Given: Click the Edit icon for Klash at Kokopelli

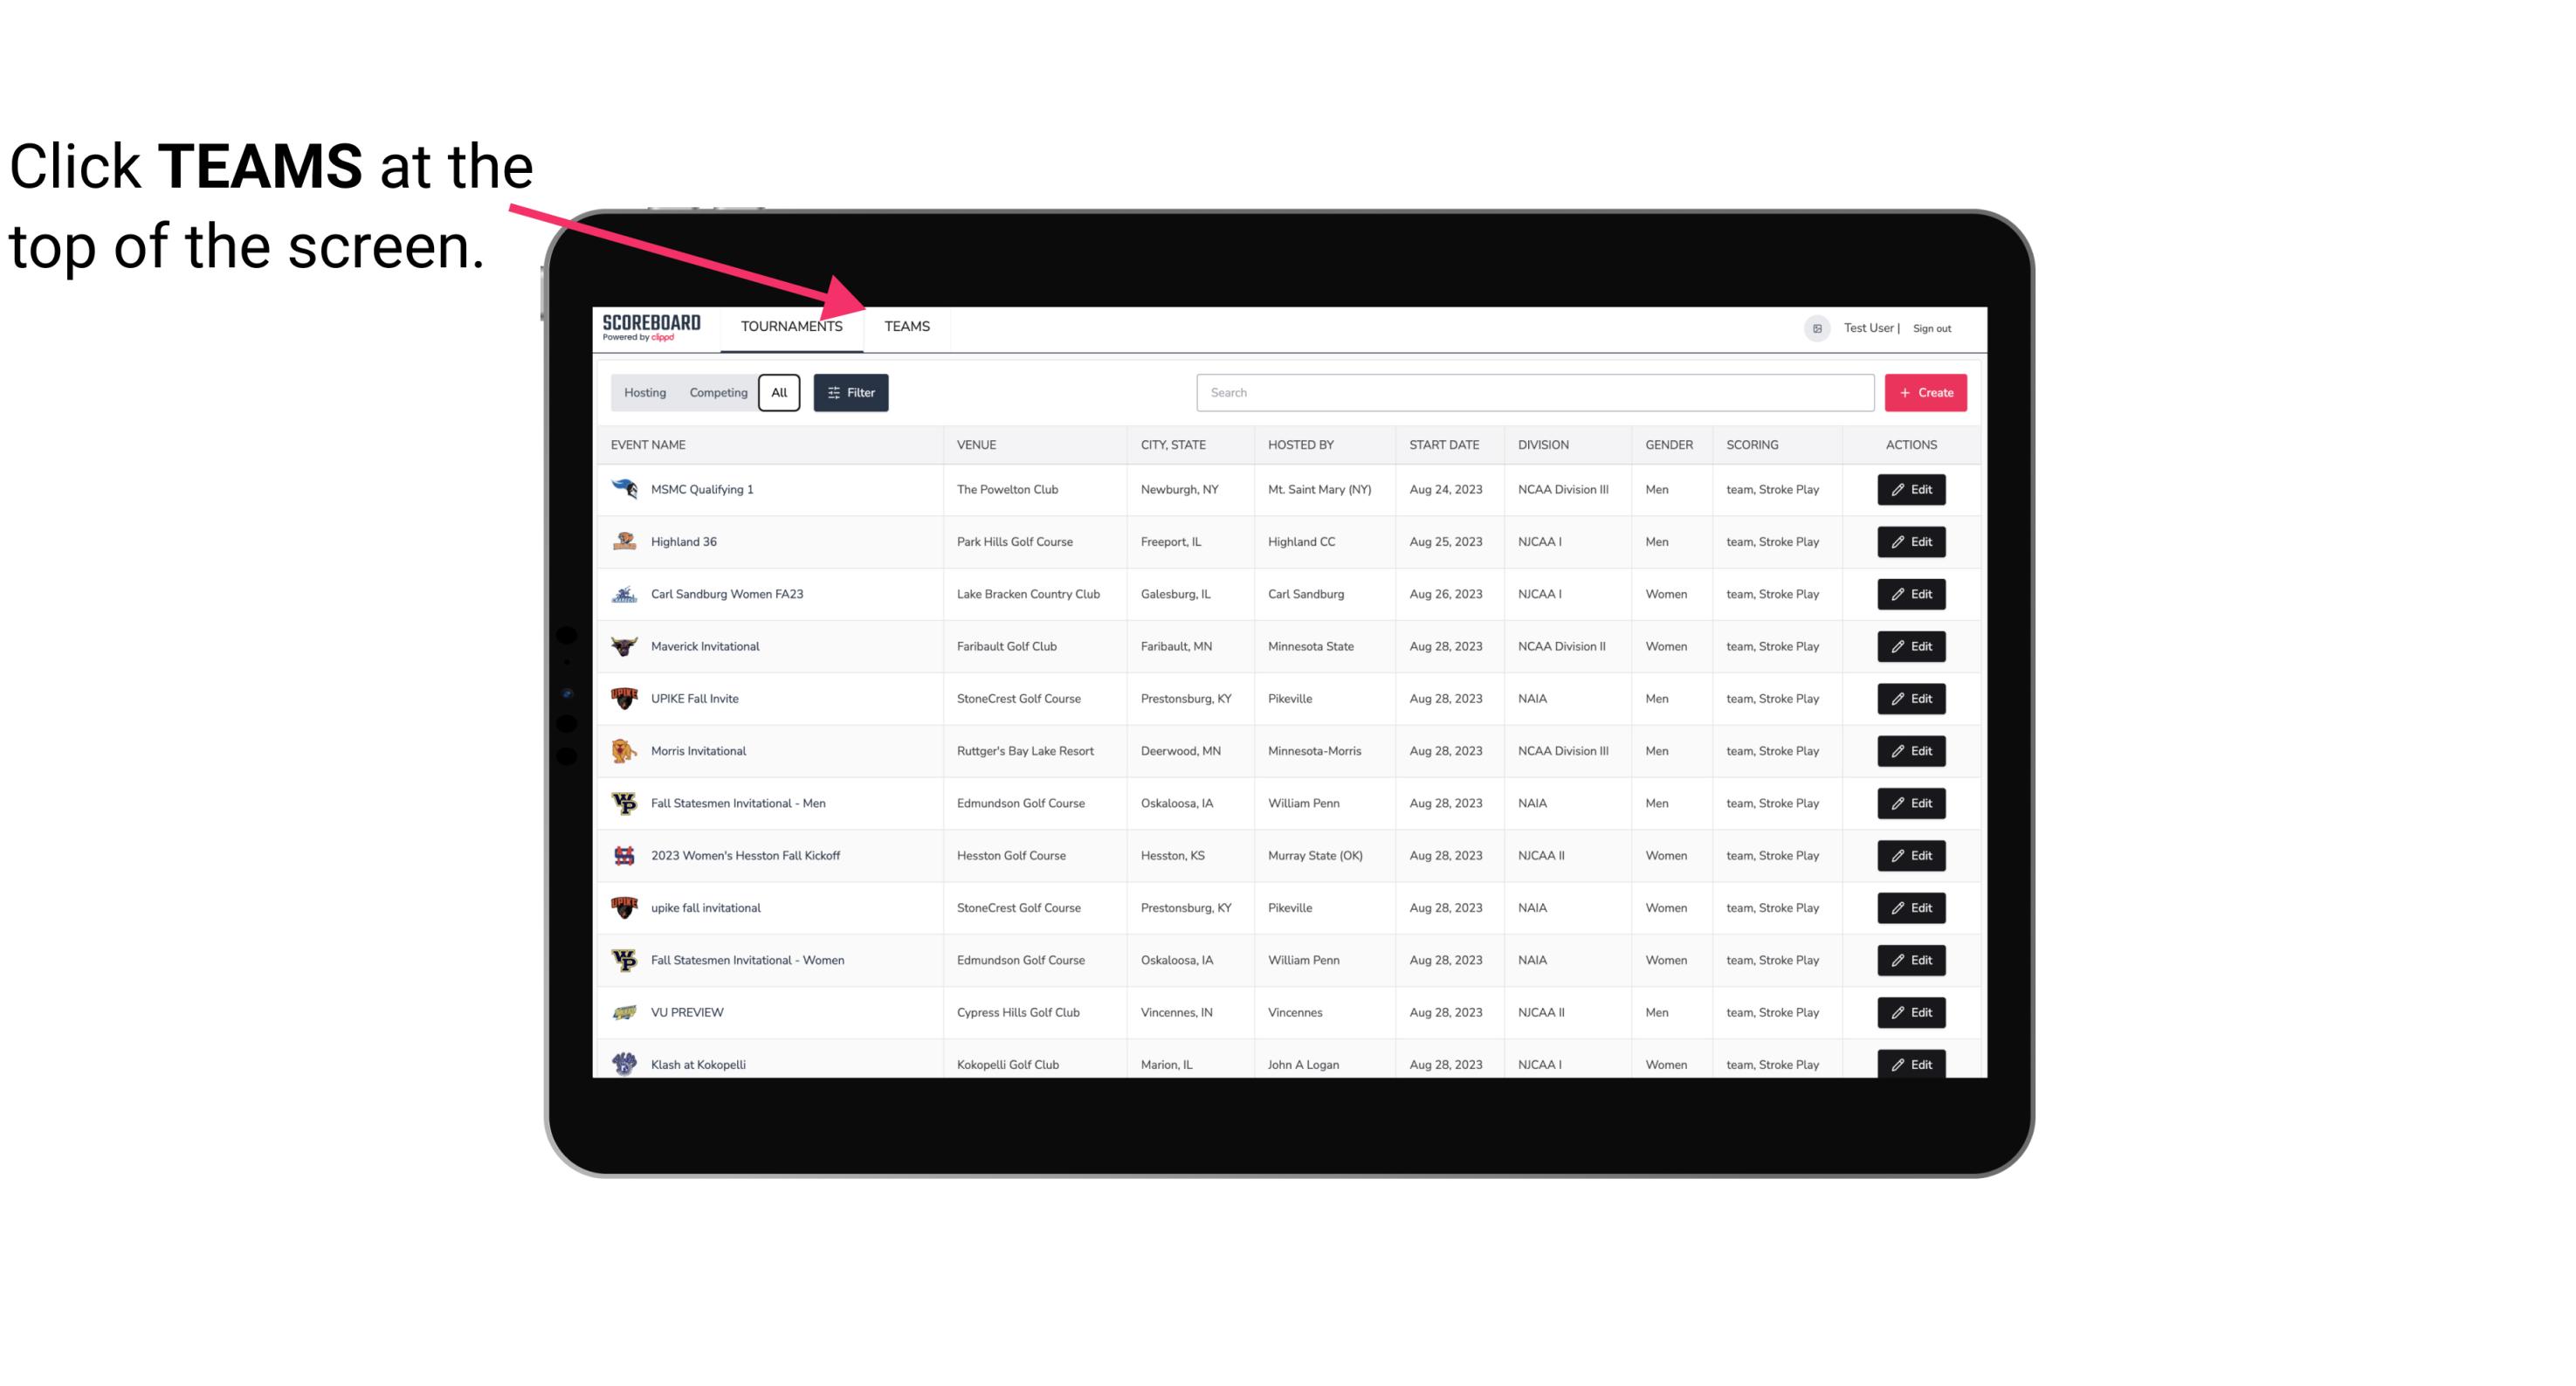Looking at the screenshot, I should click(x=1911, y=1064).
